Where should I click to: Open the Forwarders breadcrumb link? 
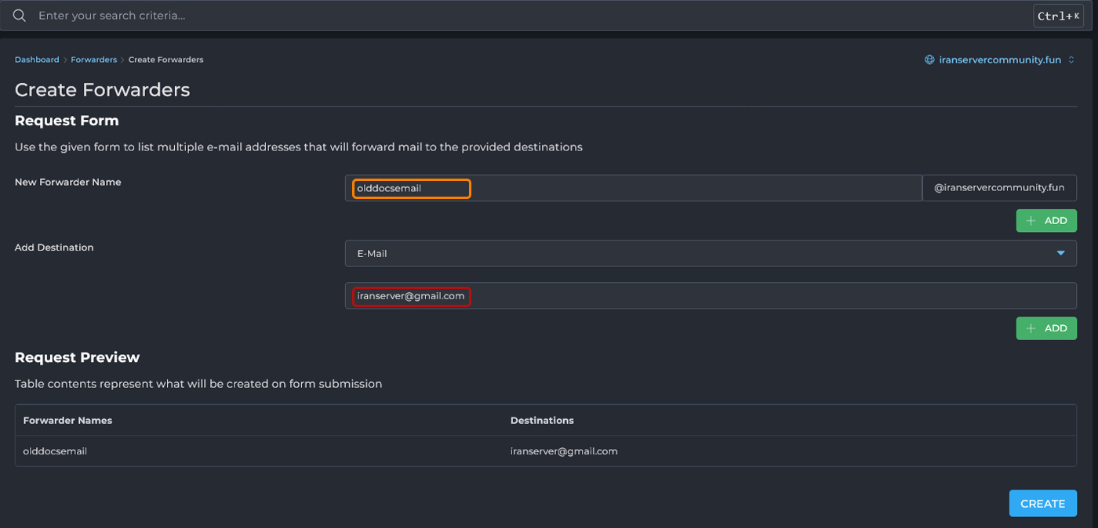[93, 60]
